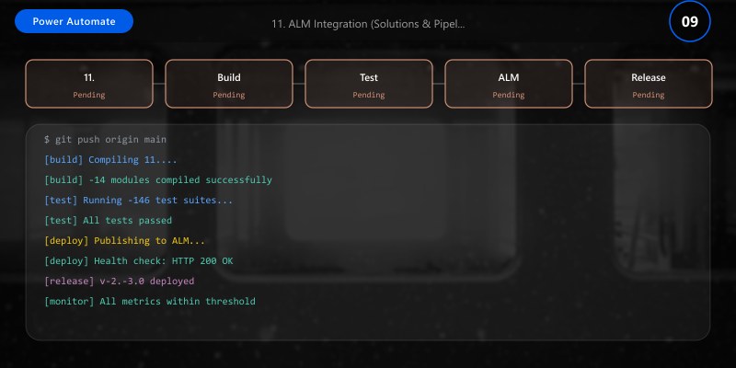
Task: Select the '[build] Compiling 11....' log line
Action: point(110,159)
